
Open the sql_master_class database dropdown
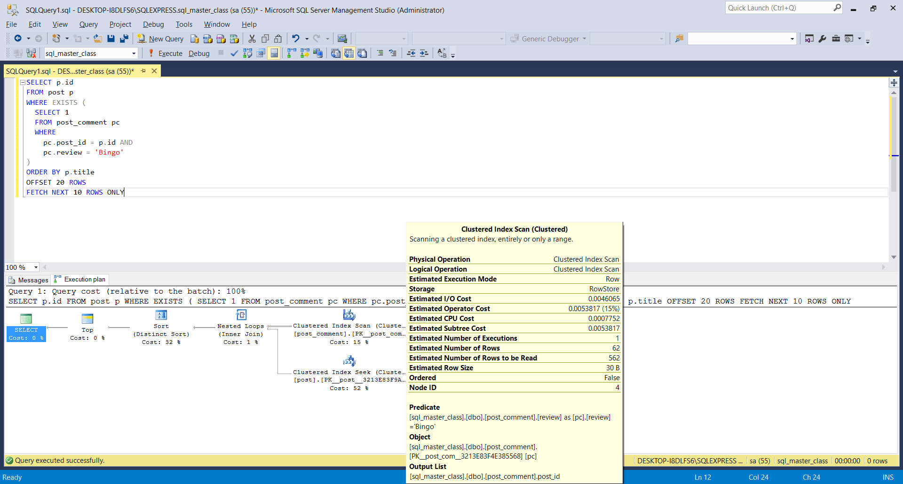(134, 54)
